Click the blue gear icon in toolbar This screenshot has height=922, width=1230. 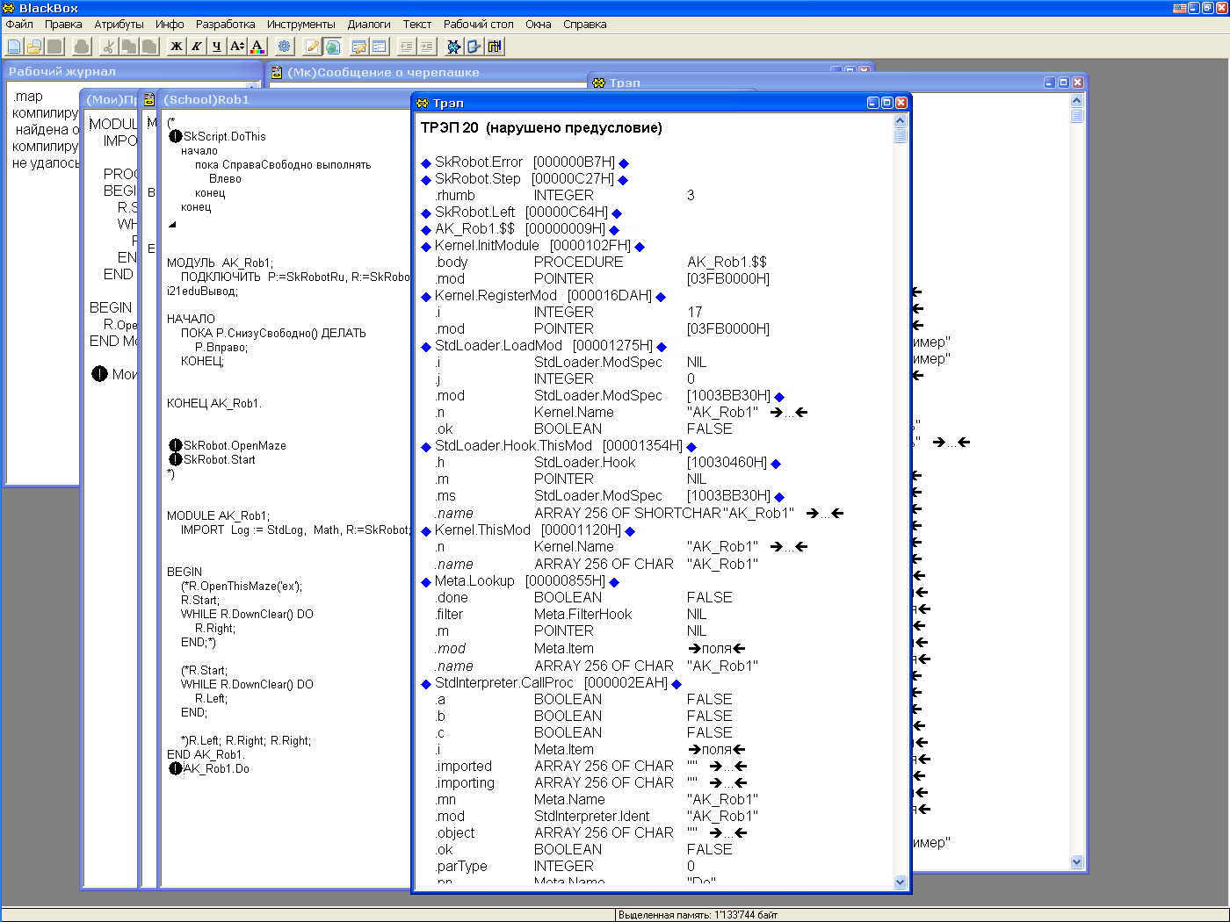(x=285, y=47)
